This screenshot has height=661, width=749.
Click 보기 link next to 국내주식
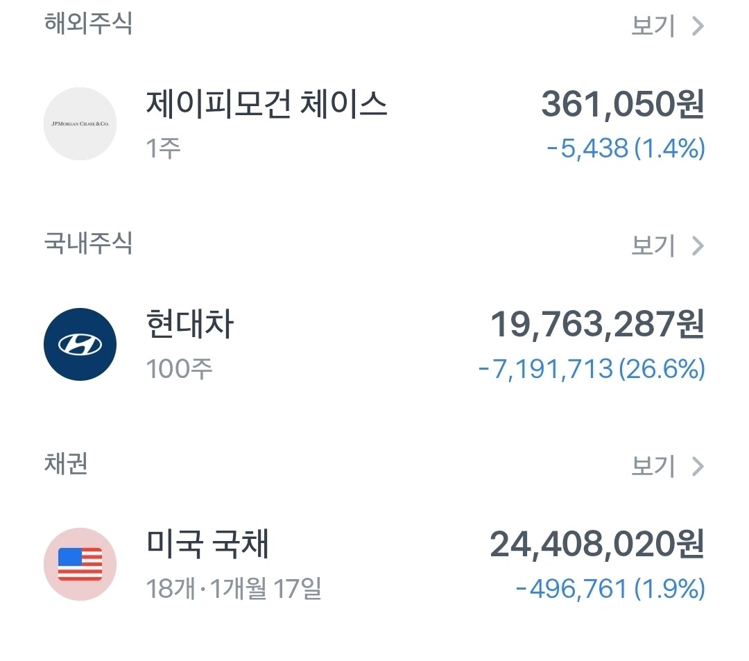pyautogui.click(x=653, y=246)
